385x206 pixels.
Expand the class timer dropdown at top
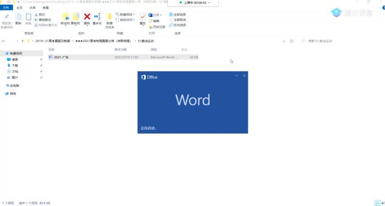click(209, 3)
